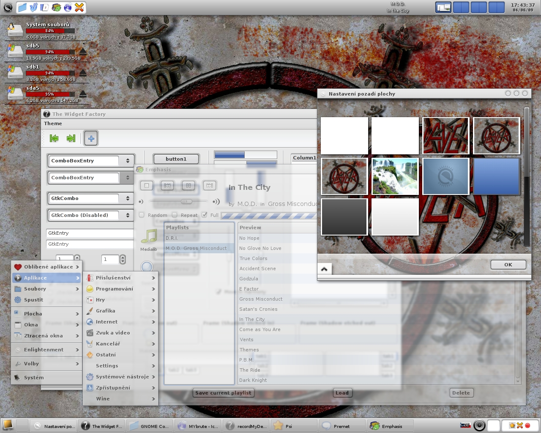Click the first GtkEntry text field
Screen dimensions: 541x433
pos(90,233)
